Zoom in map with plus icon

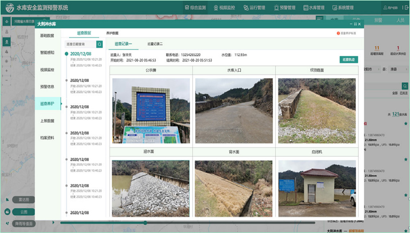(x=7, y=70)
